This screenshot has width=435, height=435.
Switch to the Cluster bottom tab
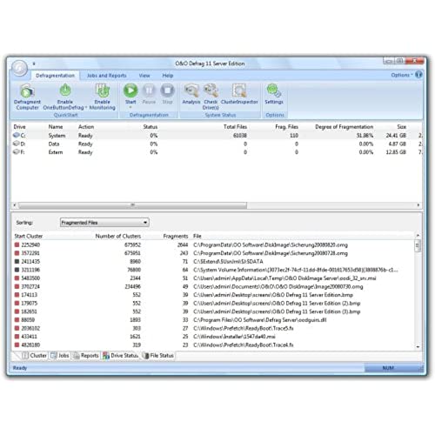click(34, 356)
